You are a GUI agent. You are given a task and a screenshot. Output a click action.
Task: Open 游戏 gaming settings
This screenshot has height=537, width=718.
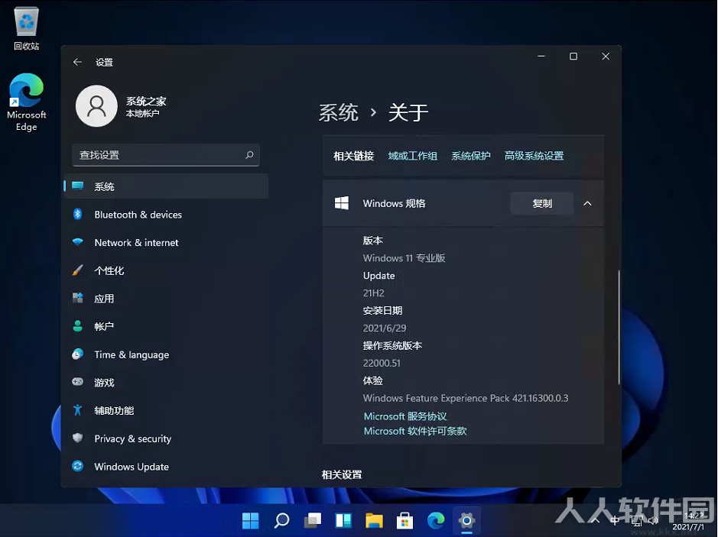click(166, 383)
